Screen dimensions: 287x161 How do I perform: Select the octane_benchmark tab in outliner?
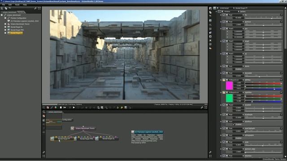pyautogui.click(x=9, y=12)
